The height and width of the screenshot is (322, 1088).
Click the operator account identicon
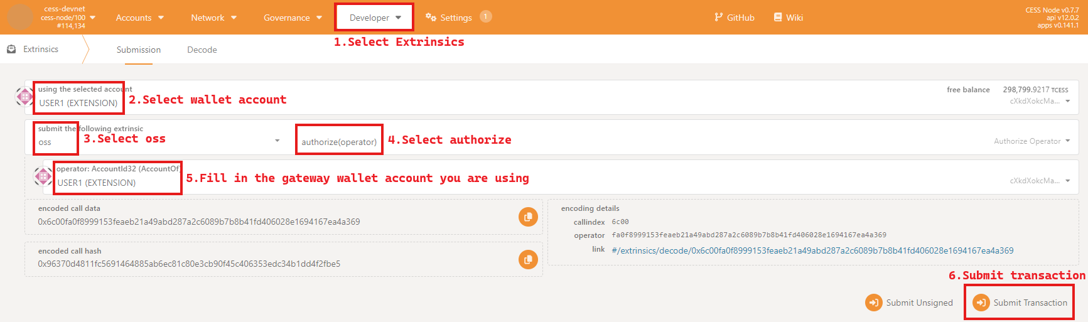pos(43,177)
